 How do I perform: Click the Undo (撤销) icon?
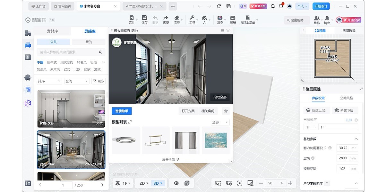click(x=155, y=20)
